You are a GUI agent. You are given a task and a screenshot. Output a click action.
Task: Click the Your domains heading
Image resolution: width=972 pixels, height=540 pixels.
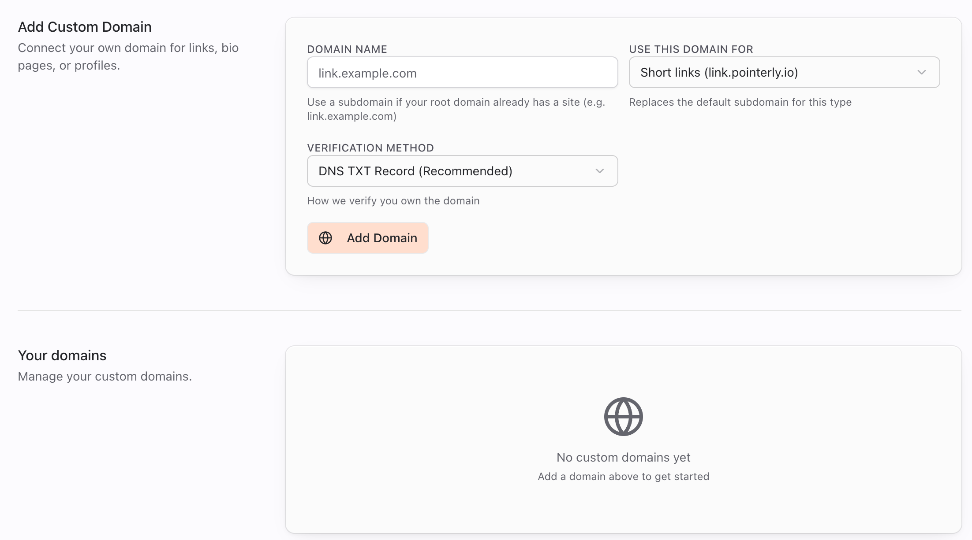point(62,355)
